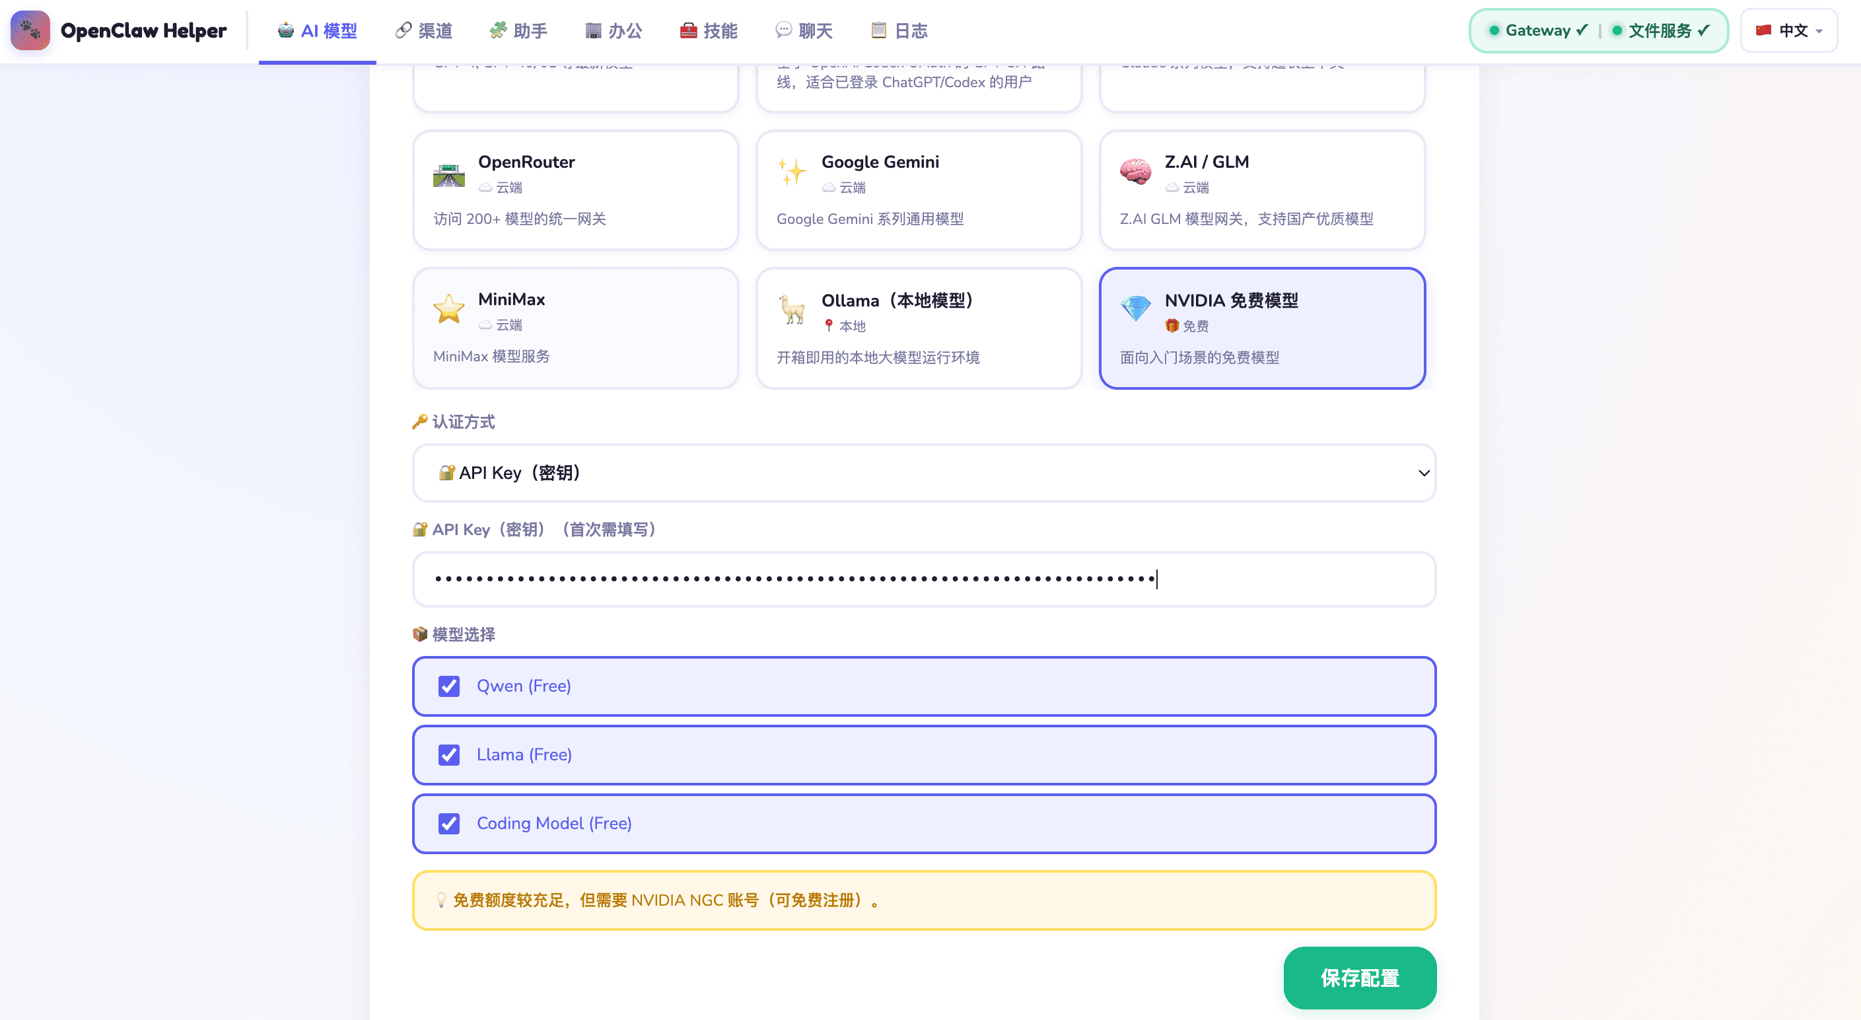Select the OpenRouter highway icon card
The height and width of the screenshot is (1020, 1861).
coord(448,174)
